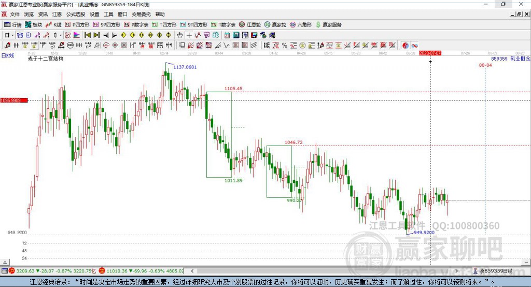
Task: Click the yin-yang taiji icon
Action: [x=406, y=46]
